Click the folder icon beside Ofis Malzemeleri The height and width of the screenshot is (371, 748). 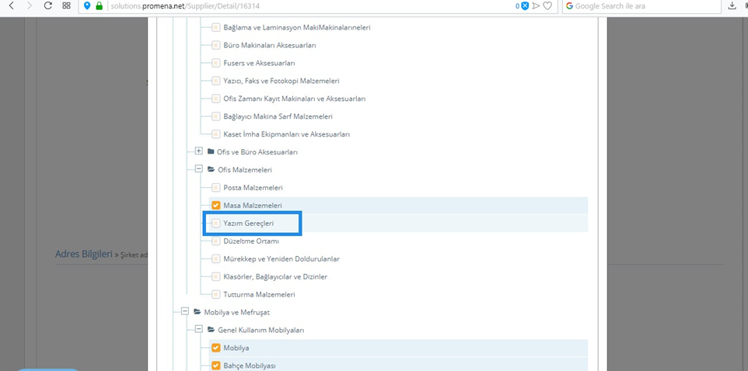(x=211, y=169)
